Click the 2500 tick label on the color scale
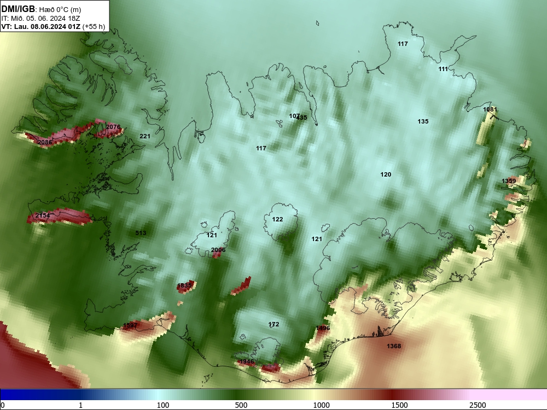Viewport: 547px width, 410px height. coord(478,405)
